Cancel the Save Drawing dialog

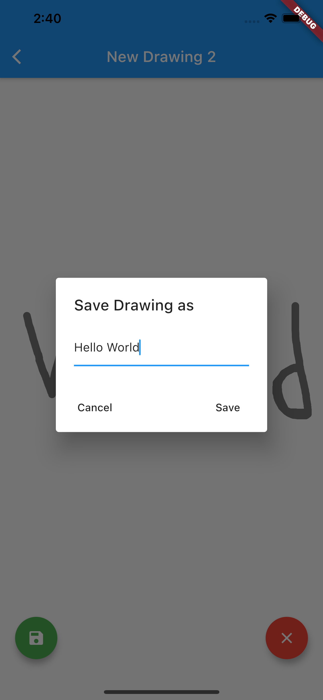(x=95, y=407)
